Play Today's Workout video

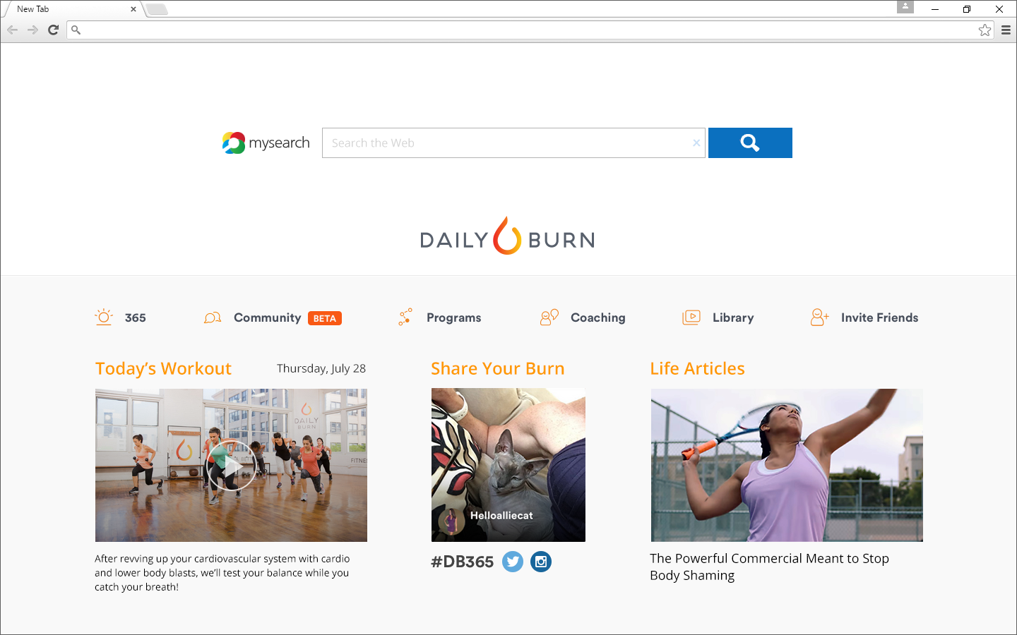(232, 466)
